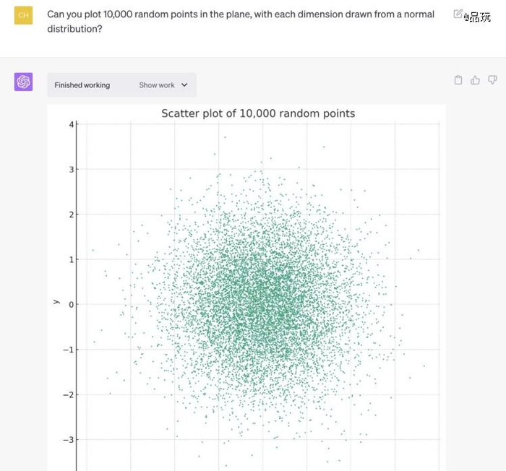The height and width of the screenshot is (471, 506).
Task: Expand the Show work chevron arrow
Action: [x=184, y=85]
